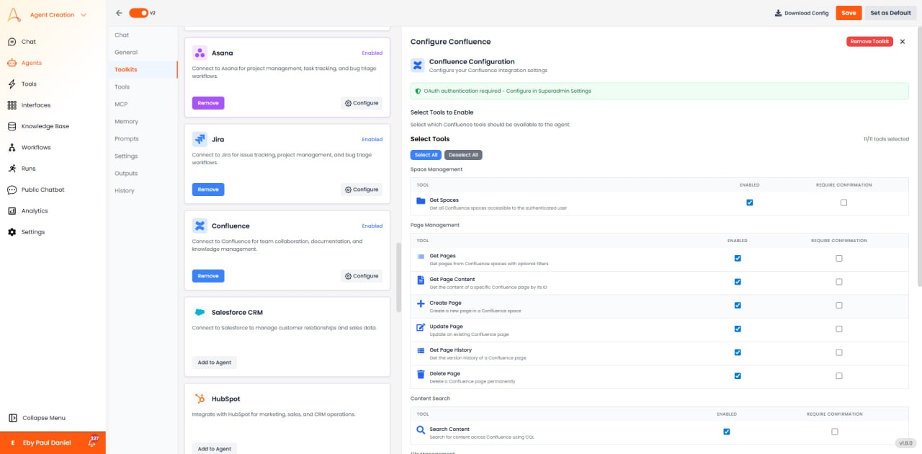922x454 pixels.
Task: Open the Runs section
Action: click(28, 168)
